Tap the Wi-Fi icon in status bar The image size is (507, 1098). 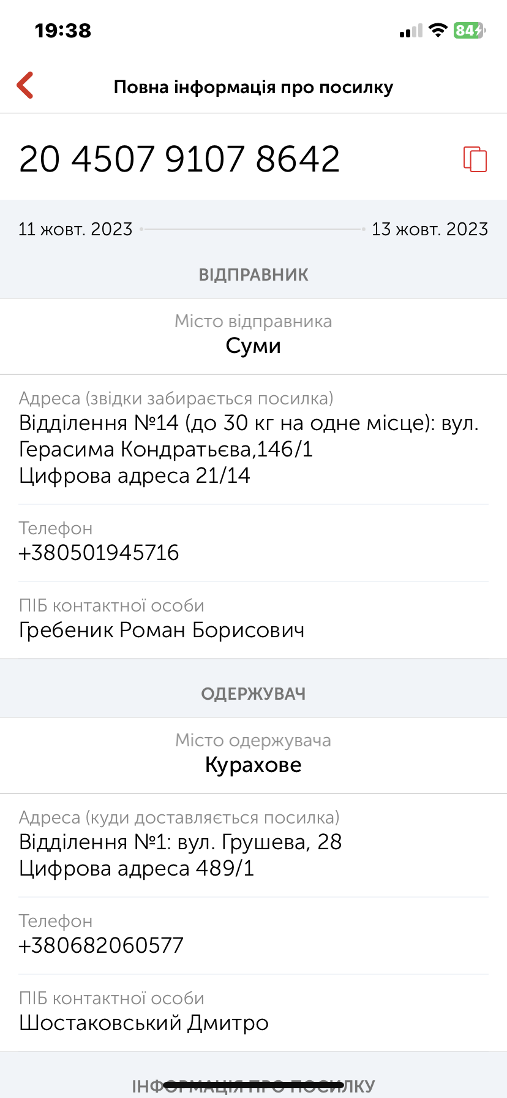438,30
